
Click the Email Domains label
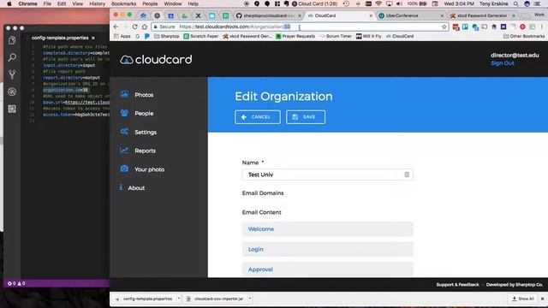(263, 193)
